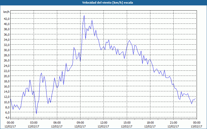
Task: Click the 12:00 time label
Action: pyautogui.click(x=103, y=123)
